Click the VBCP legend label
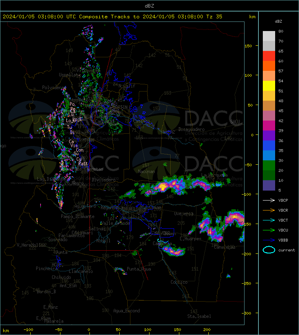299x335 pixels. tap(283, 201)
